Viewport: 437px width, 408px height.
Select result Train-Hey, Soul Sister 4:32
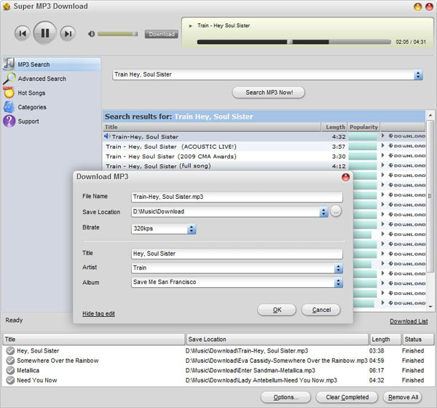coord(225,137)
